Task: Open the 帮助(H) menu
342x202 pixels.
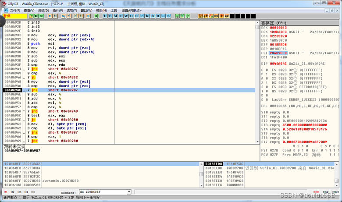Action: 101,11
